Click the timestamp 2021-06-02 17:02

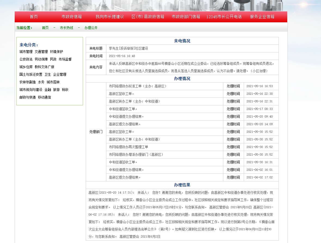260,177
